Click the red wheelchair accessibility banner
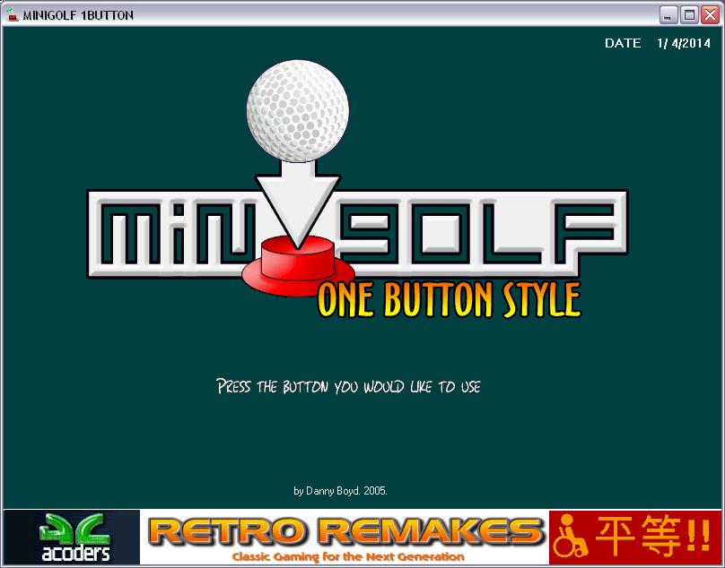 click(635, 537)
